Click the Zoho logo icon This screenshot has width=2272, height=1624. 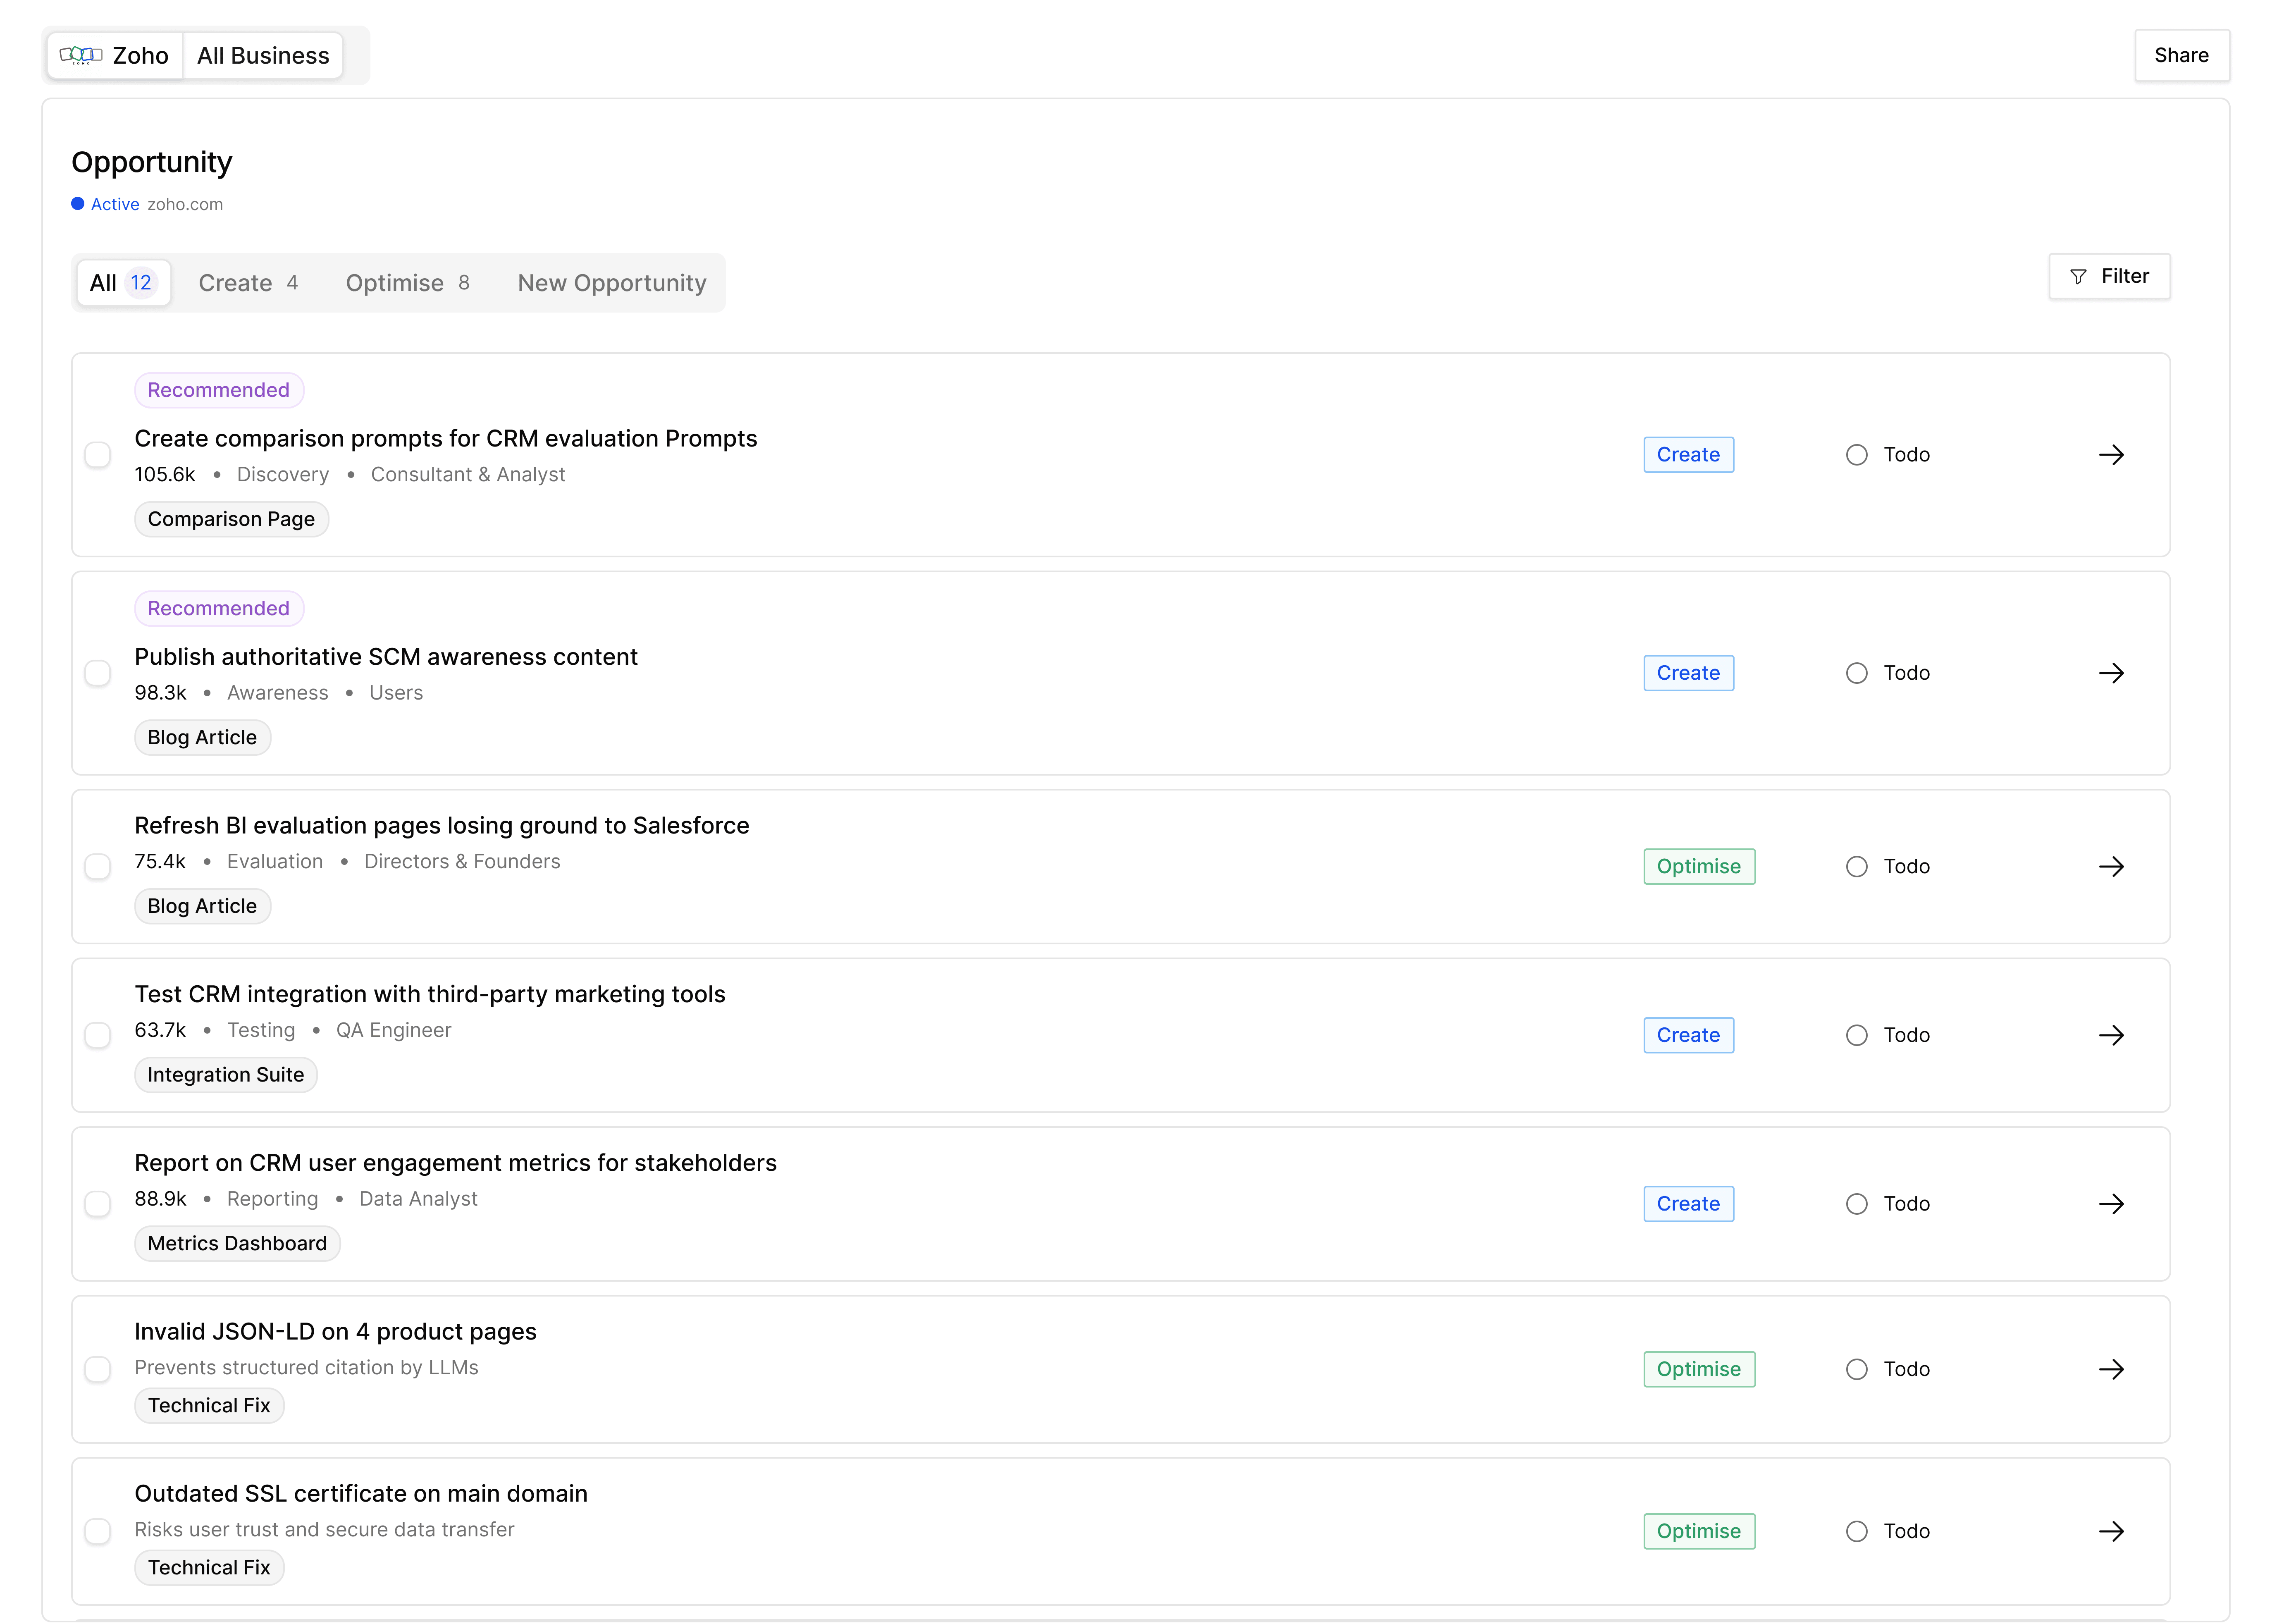(x=81, y=55)
